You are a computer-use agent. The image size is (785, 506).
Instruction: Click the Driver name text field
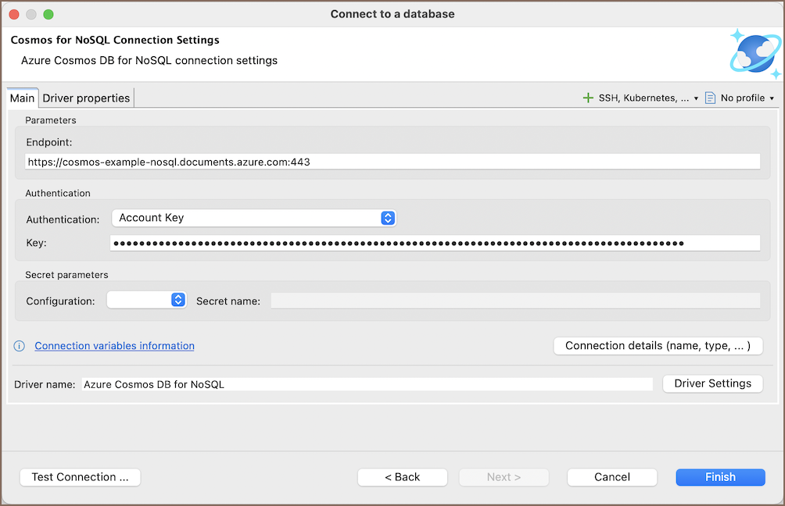point(366,384)
